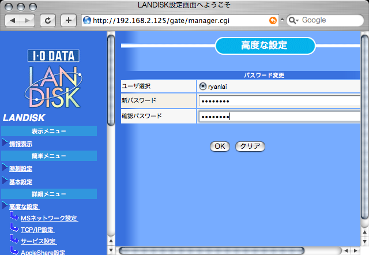This screenshot has height=255, width=369.
Task: Open the 基本設定 link
Action: [x=21, y=182]
